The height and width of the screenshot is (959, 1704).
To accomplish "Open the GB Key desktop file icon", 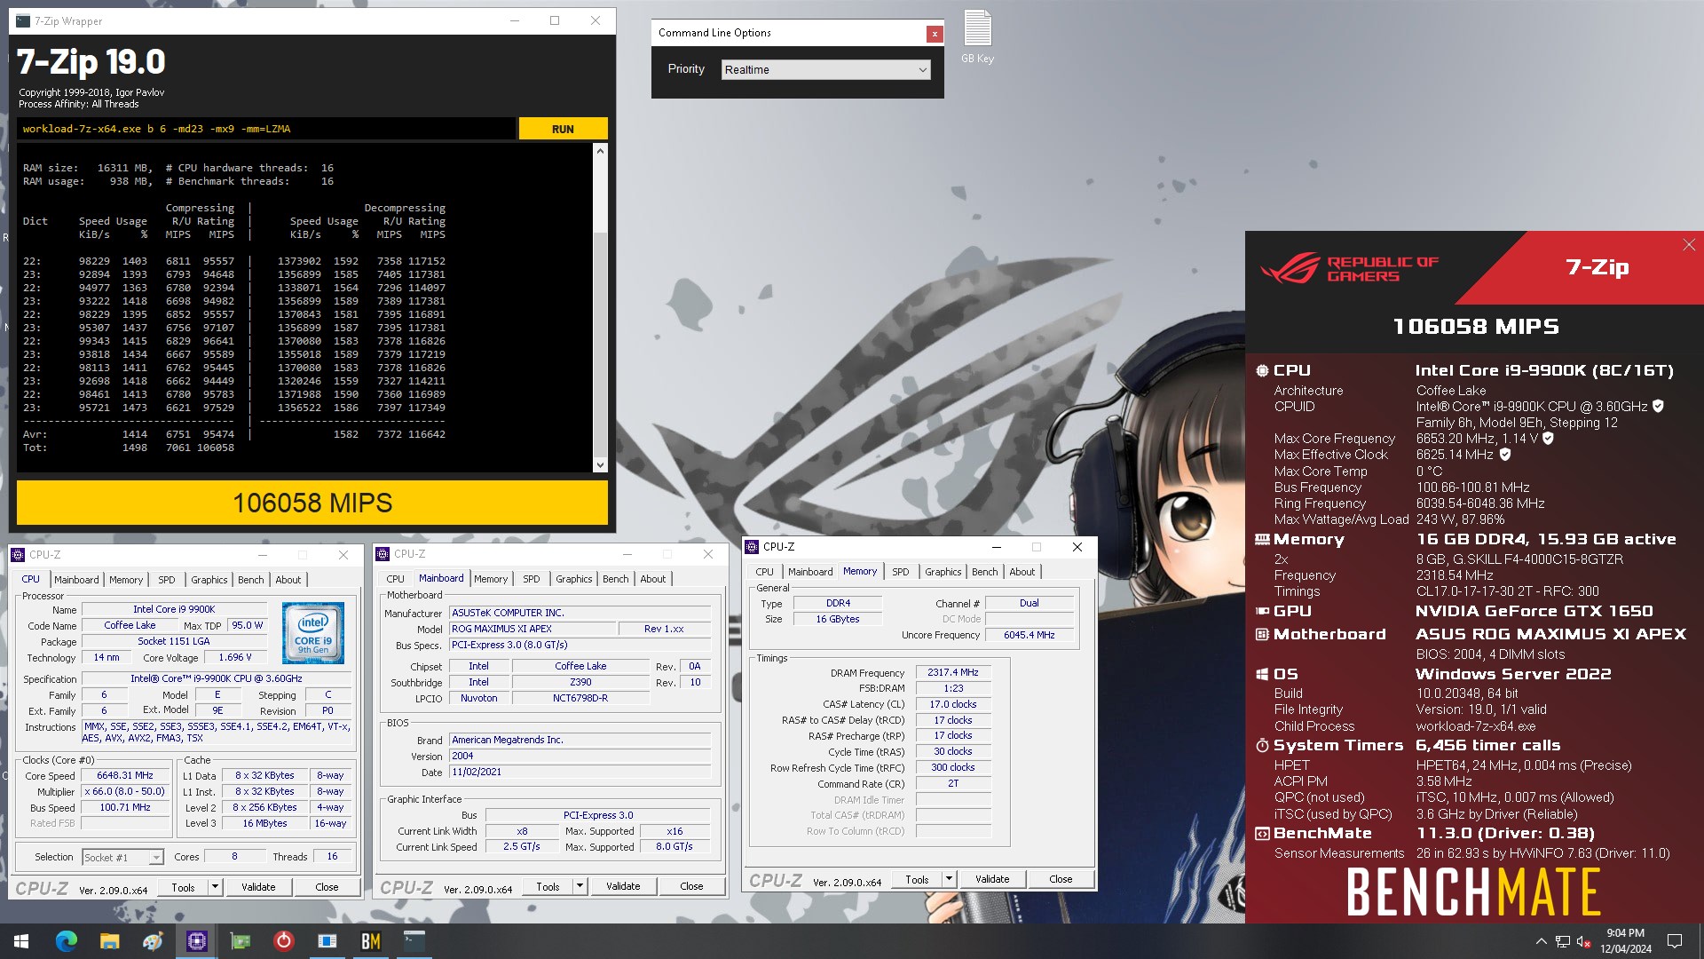I will coord(977,37).
